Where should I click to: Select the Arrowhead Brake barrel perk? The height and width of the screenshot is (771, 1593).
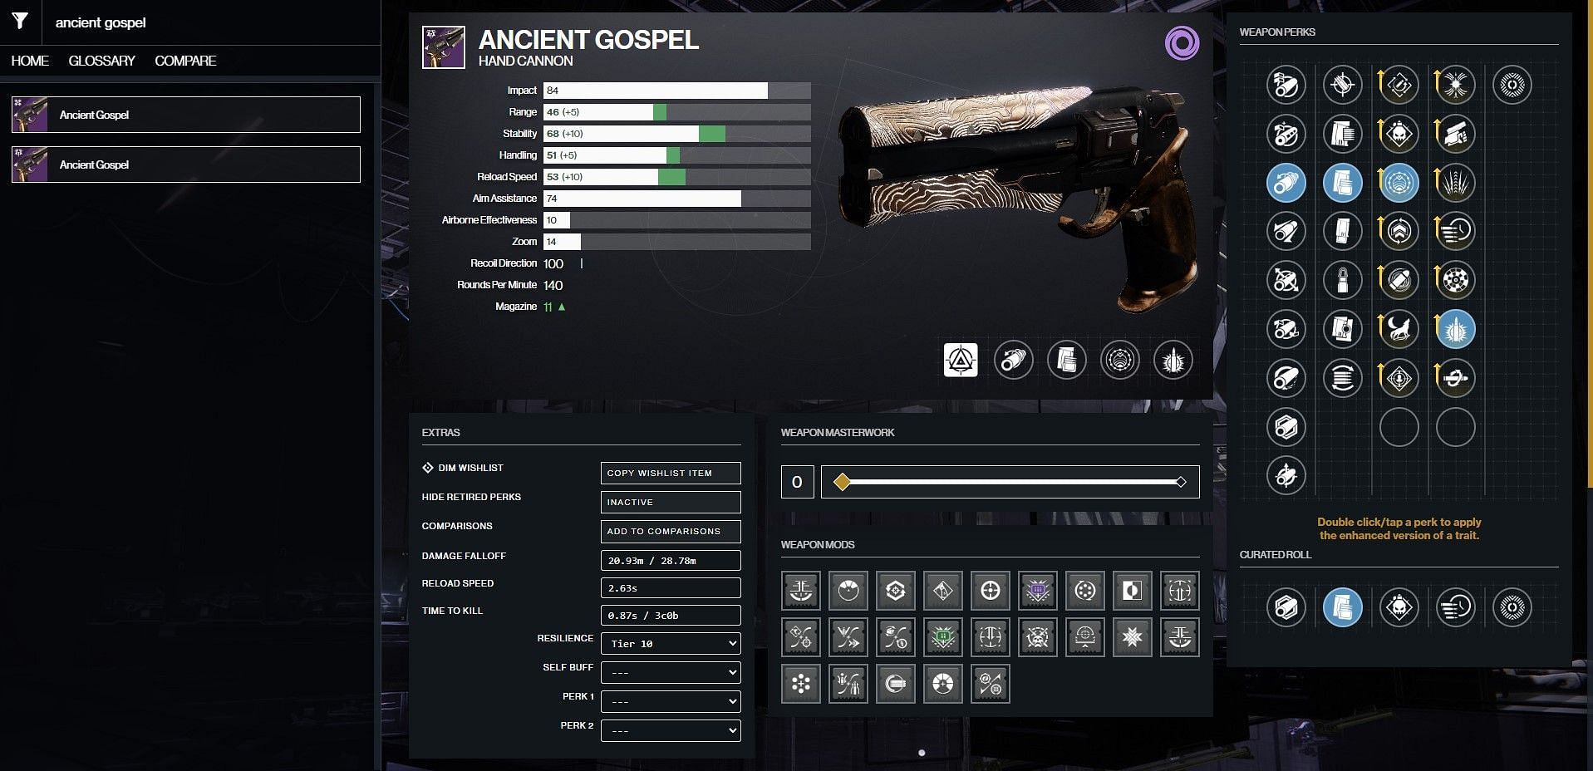[x=1286, y=84]
